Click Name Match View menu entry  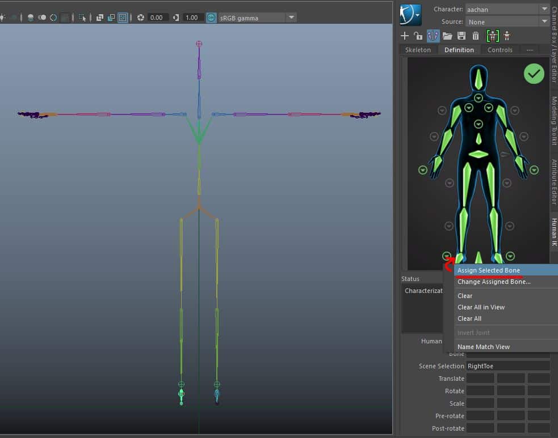pos(483,347)
